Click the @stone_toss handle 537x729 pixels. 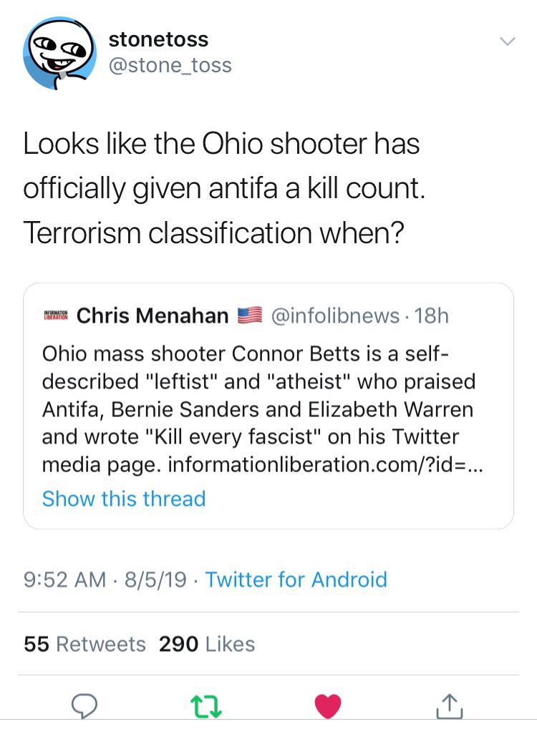pos(170,66)
